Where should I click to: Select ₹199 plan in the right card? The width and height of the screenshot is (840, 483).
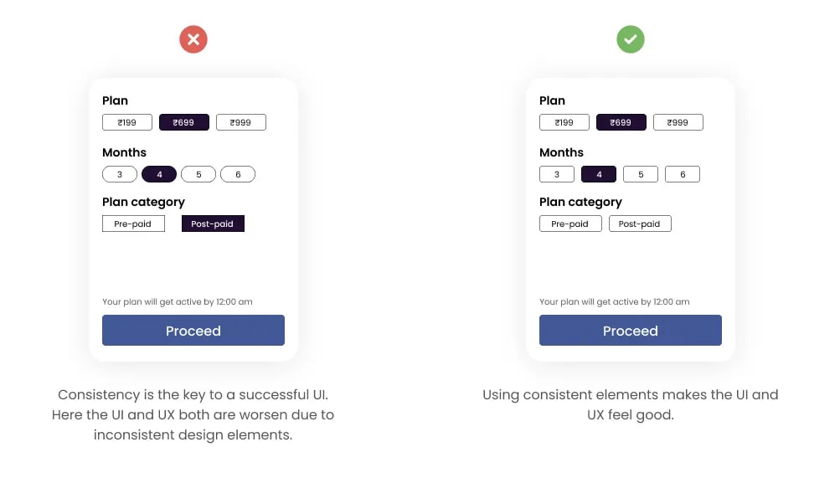[x=564, y=122]
